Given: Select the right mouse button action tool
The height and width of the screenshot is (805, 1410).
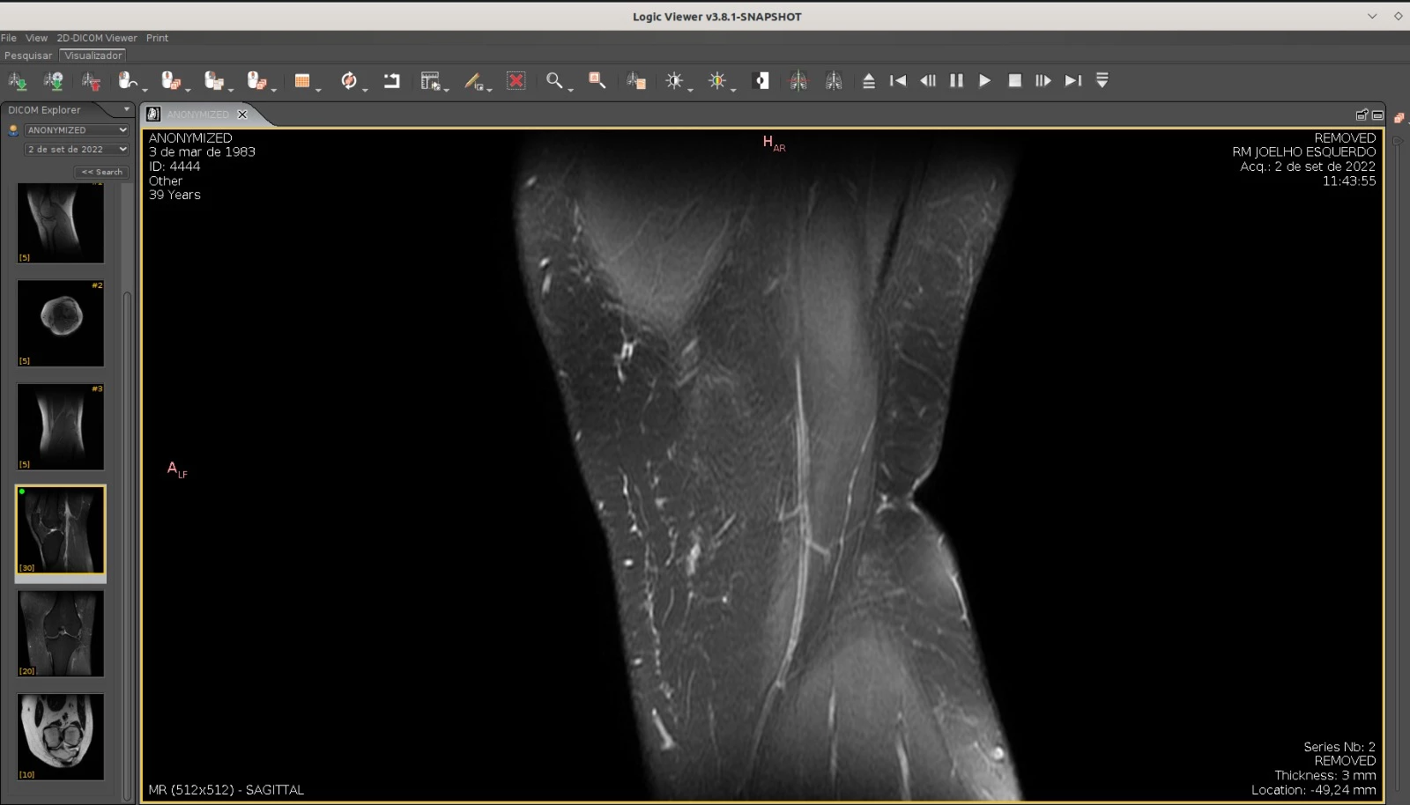Looking at the screenshot, I should click(213, 81).
